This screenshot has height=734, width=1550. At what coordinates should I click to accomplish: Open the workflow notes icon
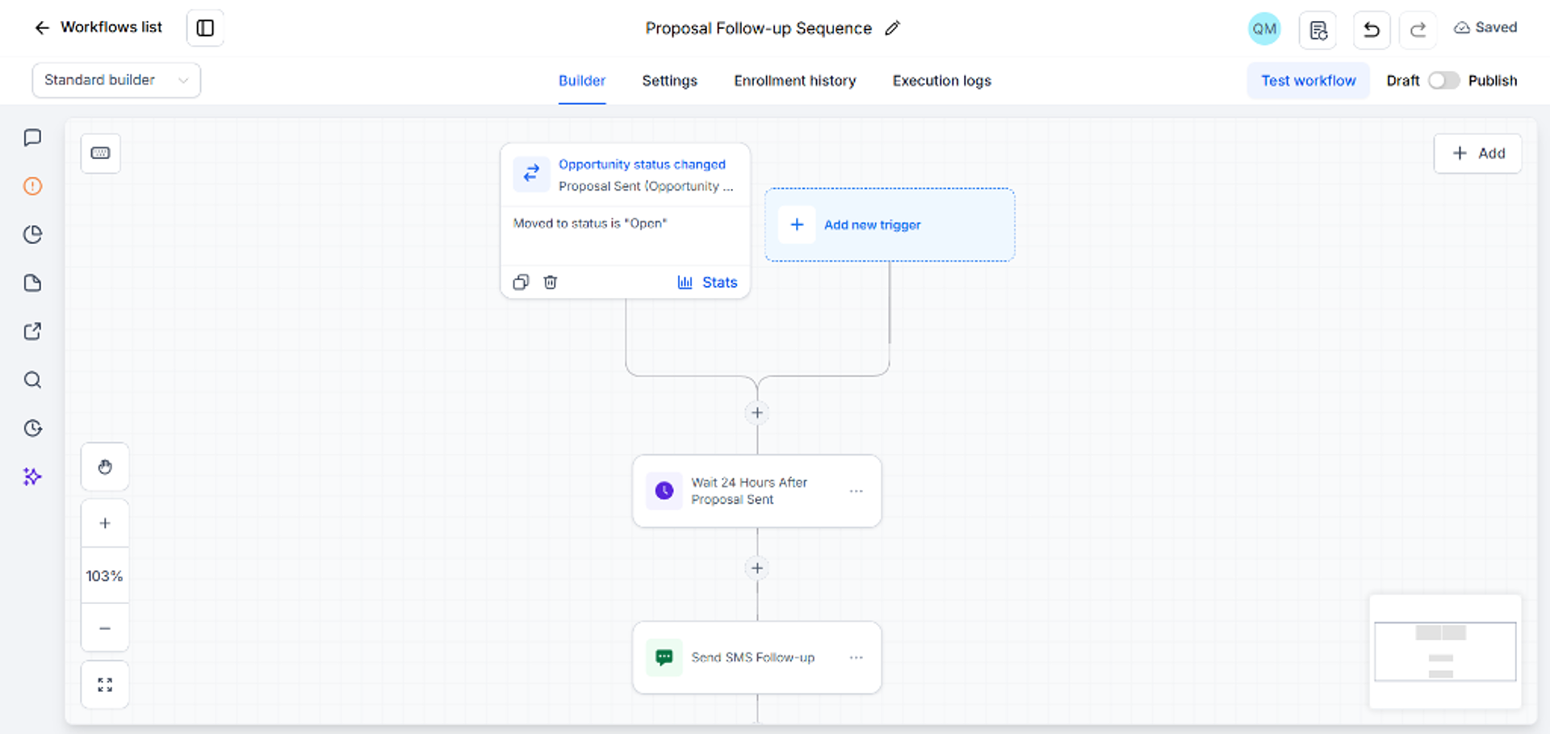point(1317,30)
